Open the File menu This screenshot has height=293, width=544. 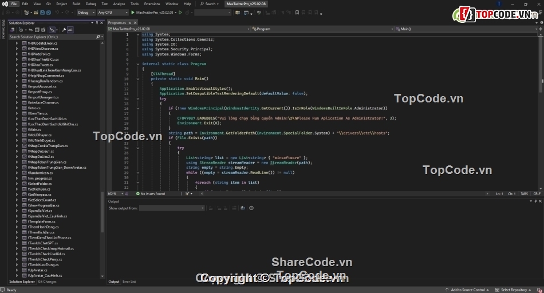(x=14, y=4)
